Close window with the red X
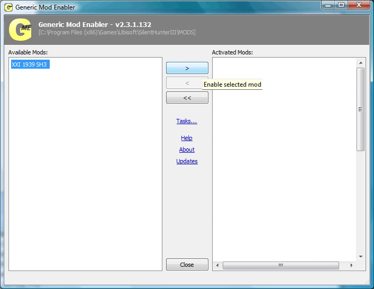374x289 pixels. point(359,5)
